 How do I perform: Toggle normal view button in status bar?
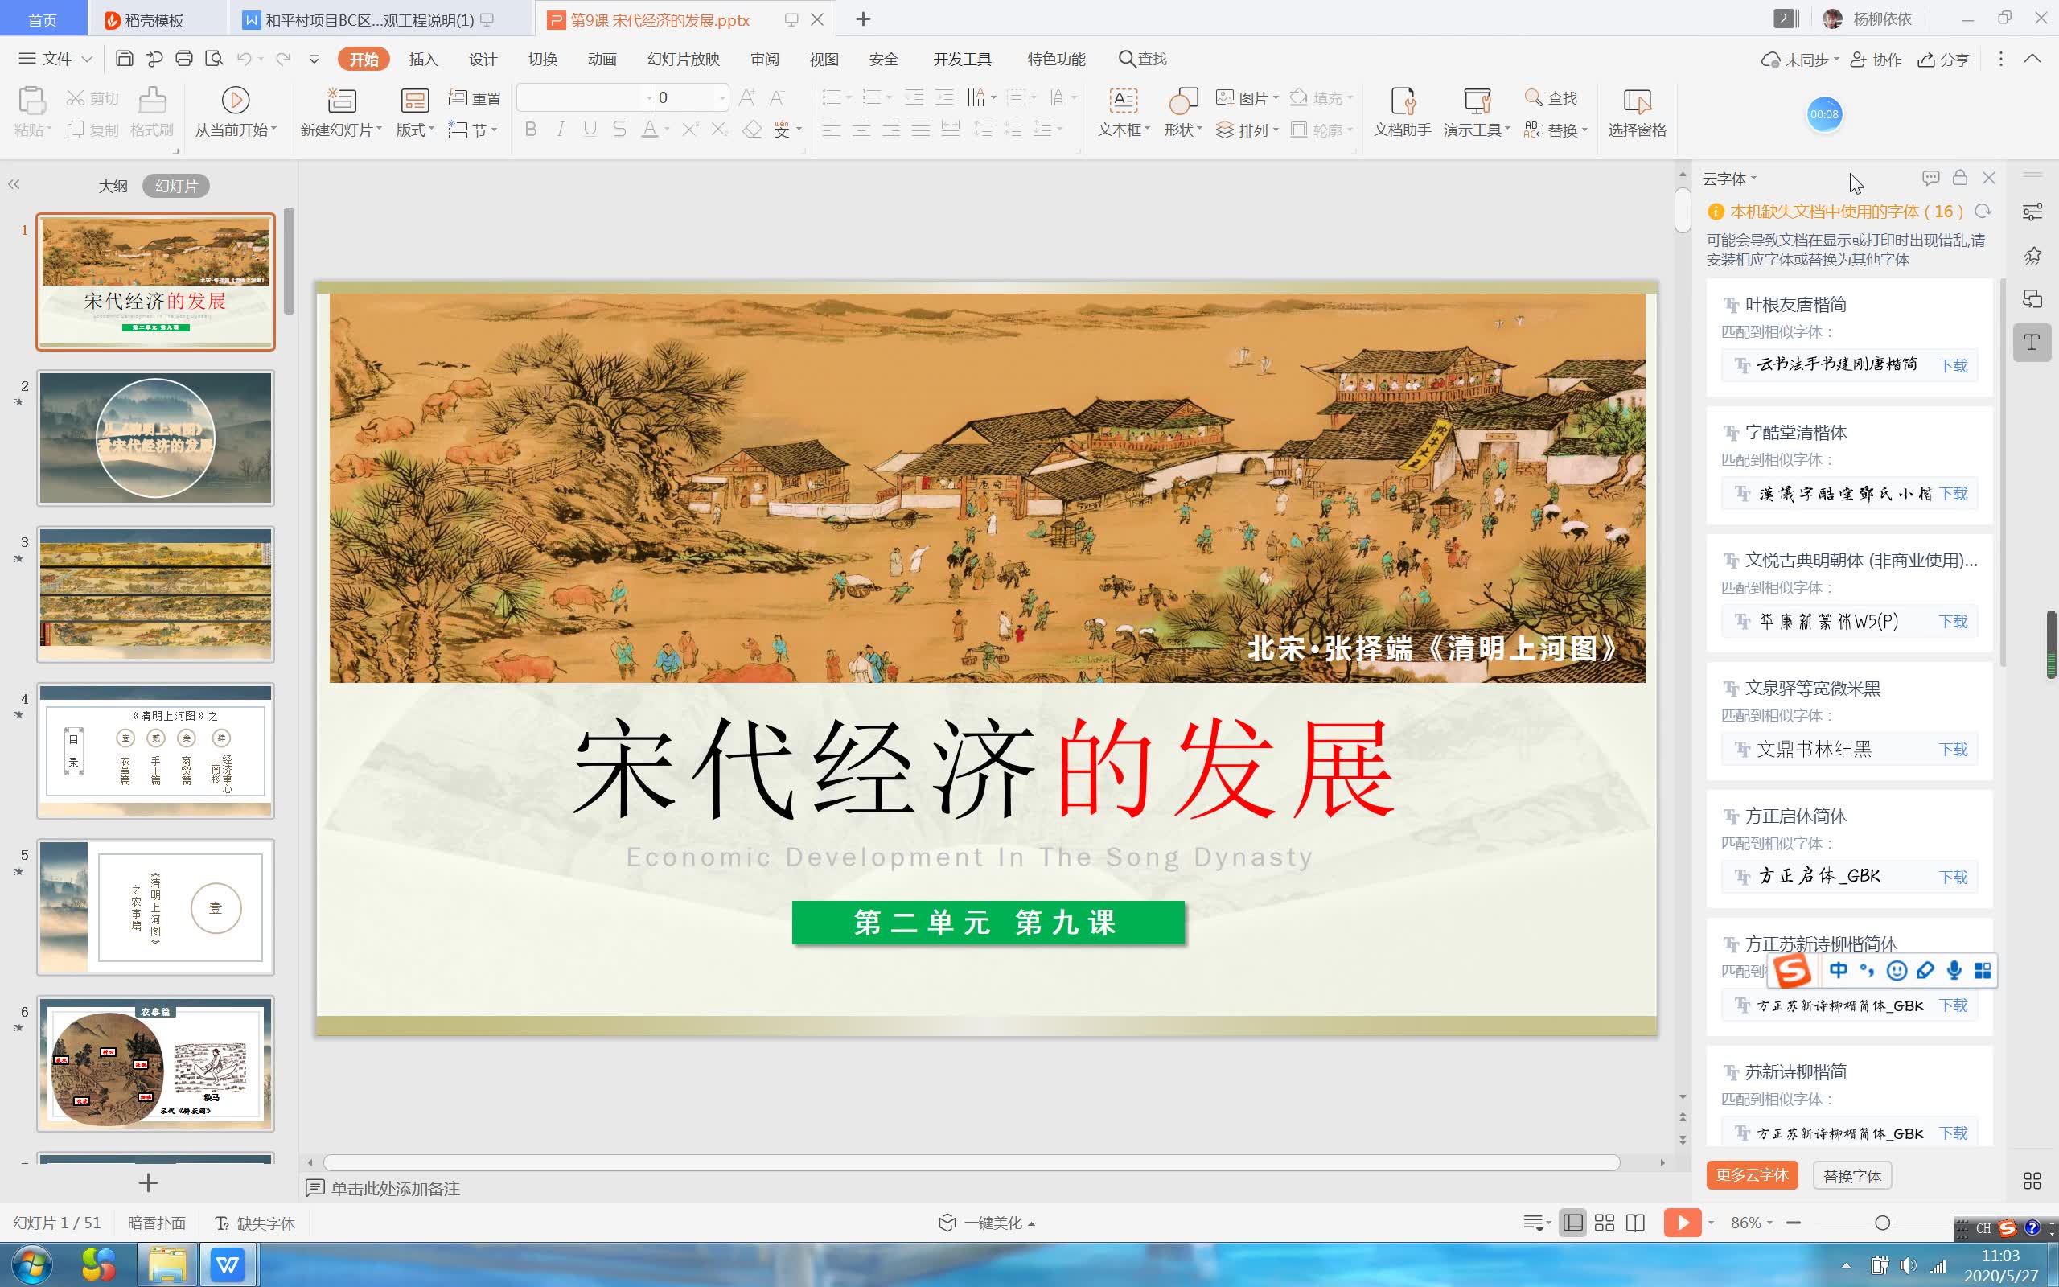(x=1572, y=1223)
